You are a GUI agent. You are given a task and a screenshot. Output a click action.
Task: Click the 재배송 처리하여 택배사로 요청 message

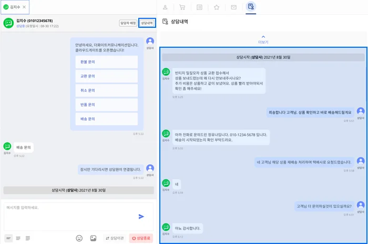pyautogui.click(x=304, y=162)
